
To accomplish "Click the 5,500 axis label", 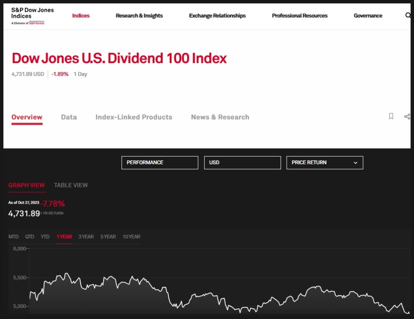I will click(20, 277).
